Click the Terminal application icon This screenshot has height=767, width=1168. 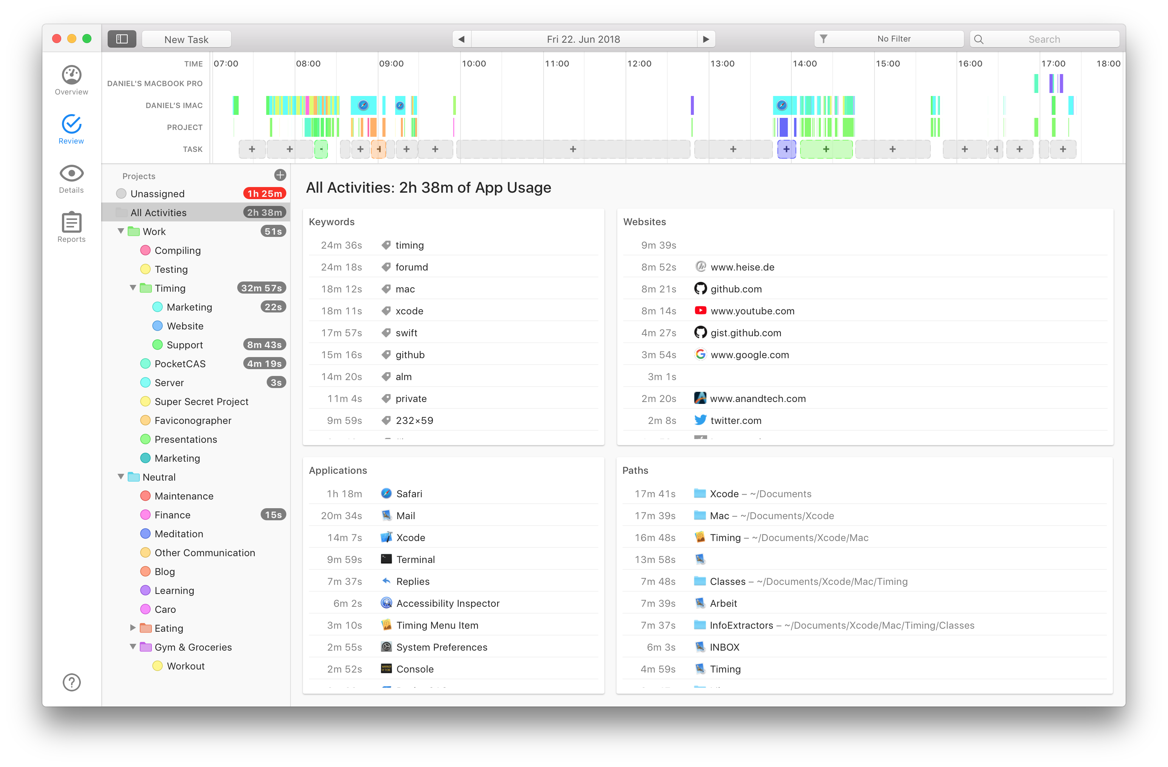point(386,559)
